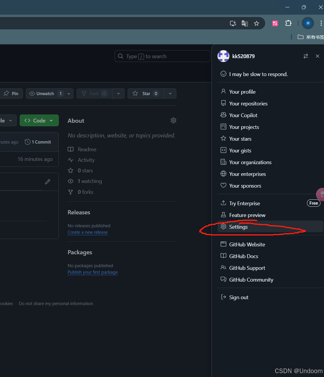
Task: Set status 'I may be slow to respond'
Action: pos(270,74)
